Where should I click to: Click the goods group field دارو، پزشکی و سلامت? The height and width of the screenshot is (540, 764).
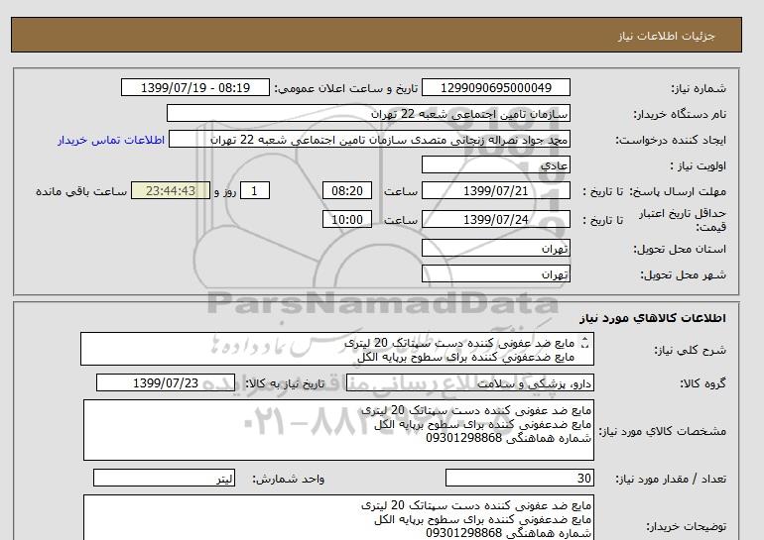coord(469,382)
